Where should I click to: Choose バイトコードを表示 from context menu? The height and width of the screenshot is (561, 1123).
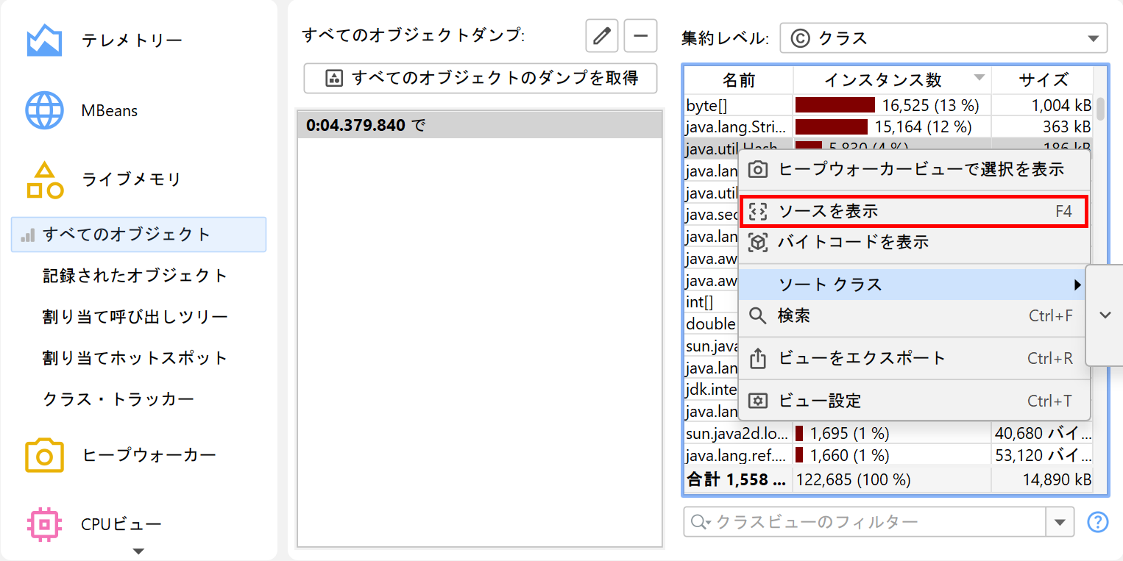click(914, 242)
